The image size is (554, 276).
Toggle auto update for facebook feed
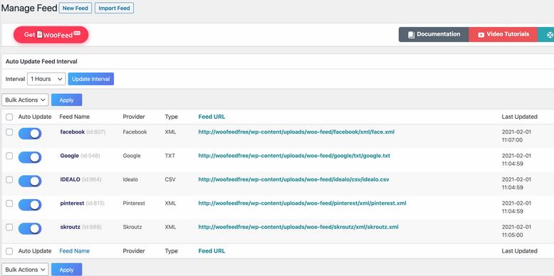tap(30, 134)
